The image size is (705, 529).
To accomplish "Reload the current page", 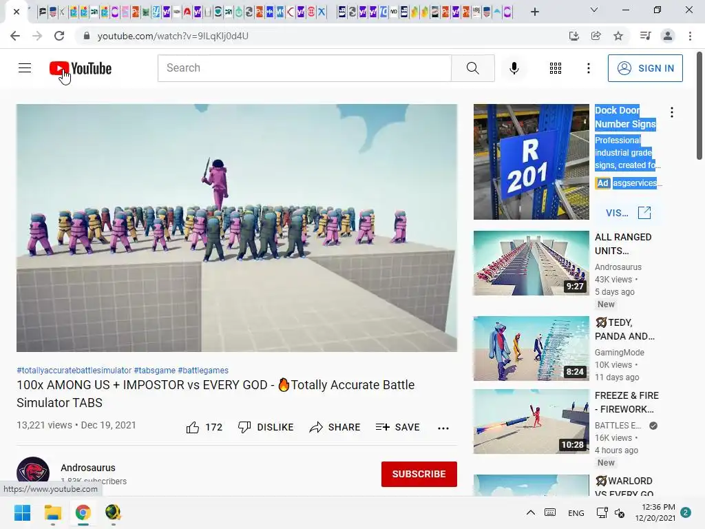I will pos(59,36).
